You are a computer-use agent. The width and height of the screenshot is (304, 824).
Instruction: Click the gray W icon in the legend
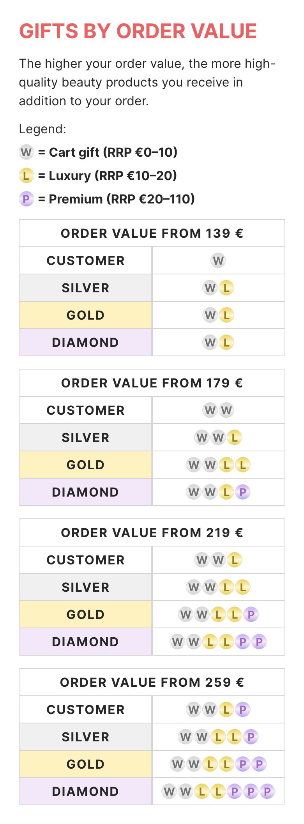[27, 152]
